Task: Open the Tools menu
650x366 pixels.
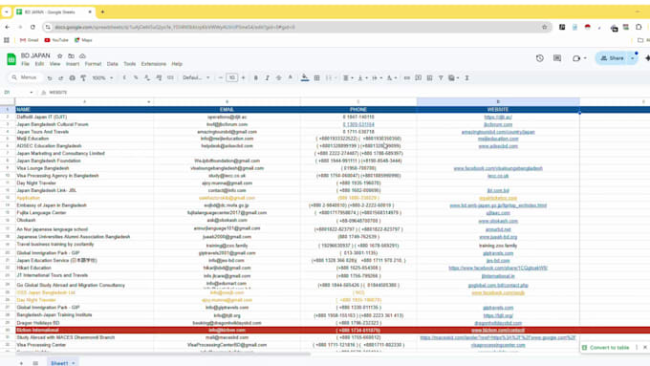Action: [x=129, y=64]
